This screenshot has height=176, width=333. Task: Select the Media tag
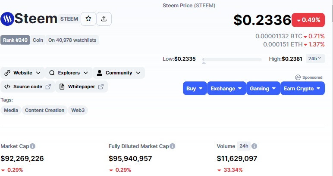point(11,110)
